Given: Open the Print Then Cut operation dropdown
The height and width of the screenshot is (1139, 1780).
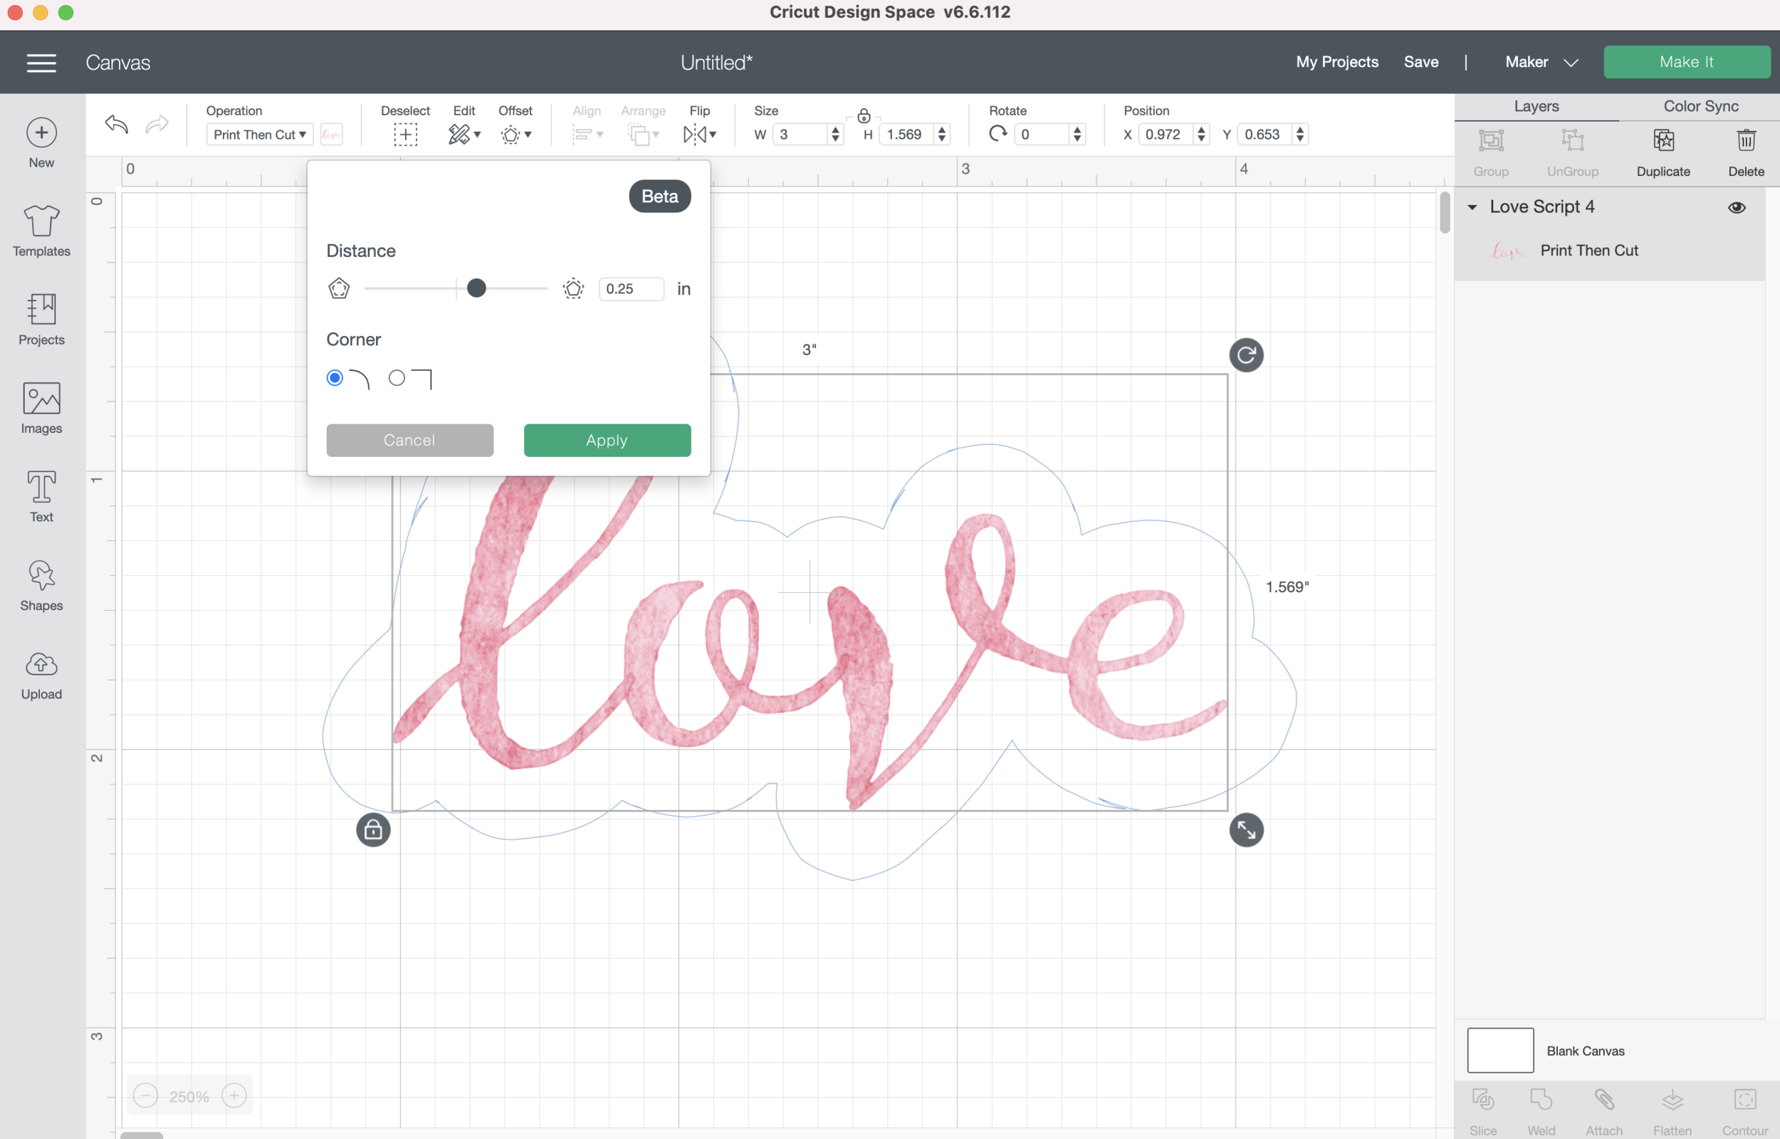Looking at the screenshot, I should (260, 135).
